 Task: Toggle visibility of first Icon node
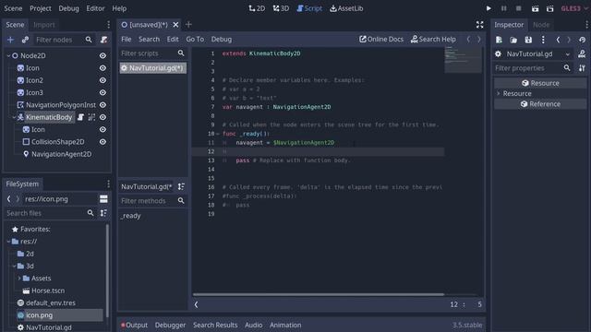(103, 67)
